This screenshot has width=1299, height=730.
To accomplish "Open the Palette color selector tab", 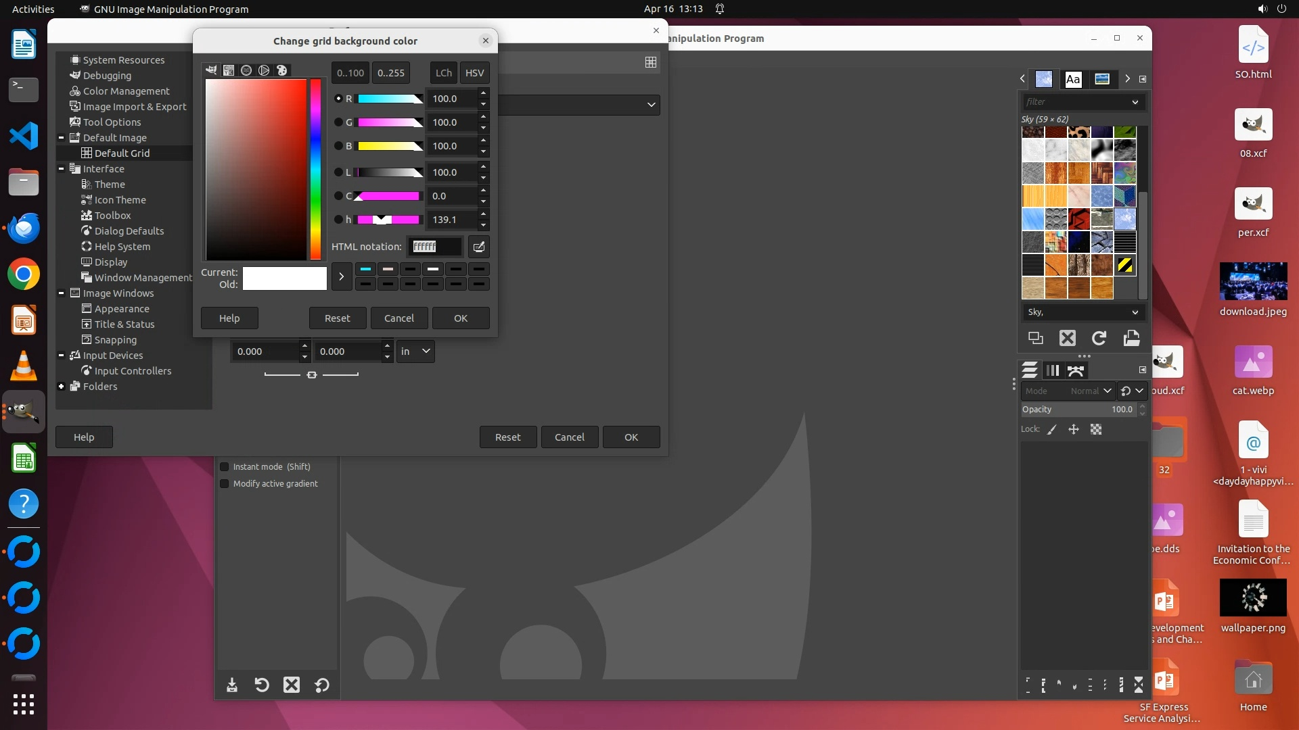I will [x=281, y=70].
